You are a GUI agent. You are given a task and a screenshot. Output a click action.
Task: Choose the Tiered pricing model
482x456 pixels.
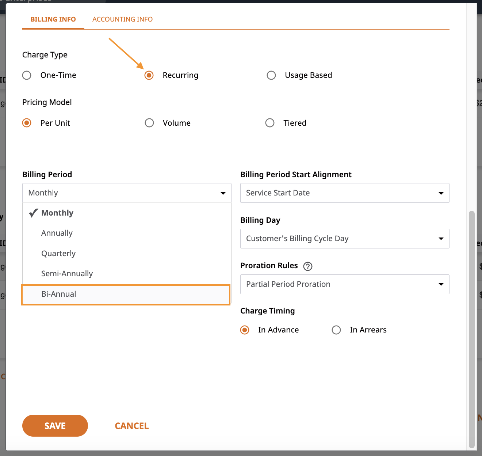[270, 123]
